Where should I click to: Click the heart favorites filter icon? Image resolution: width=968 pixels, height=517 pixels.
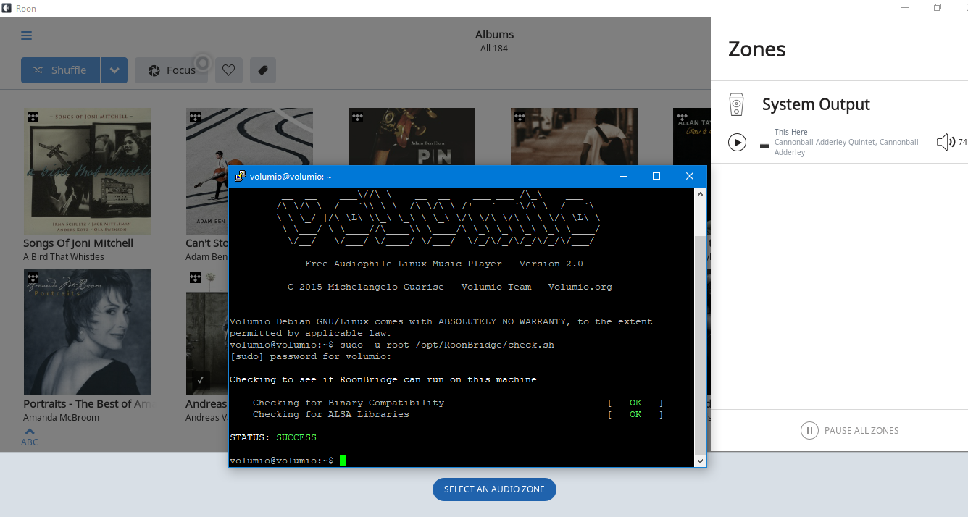tap(228, 70)
